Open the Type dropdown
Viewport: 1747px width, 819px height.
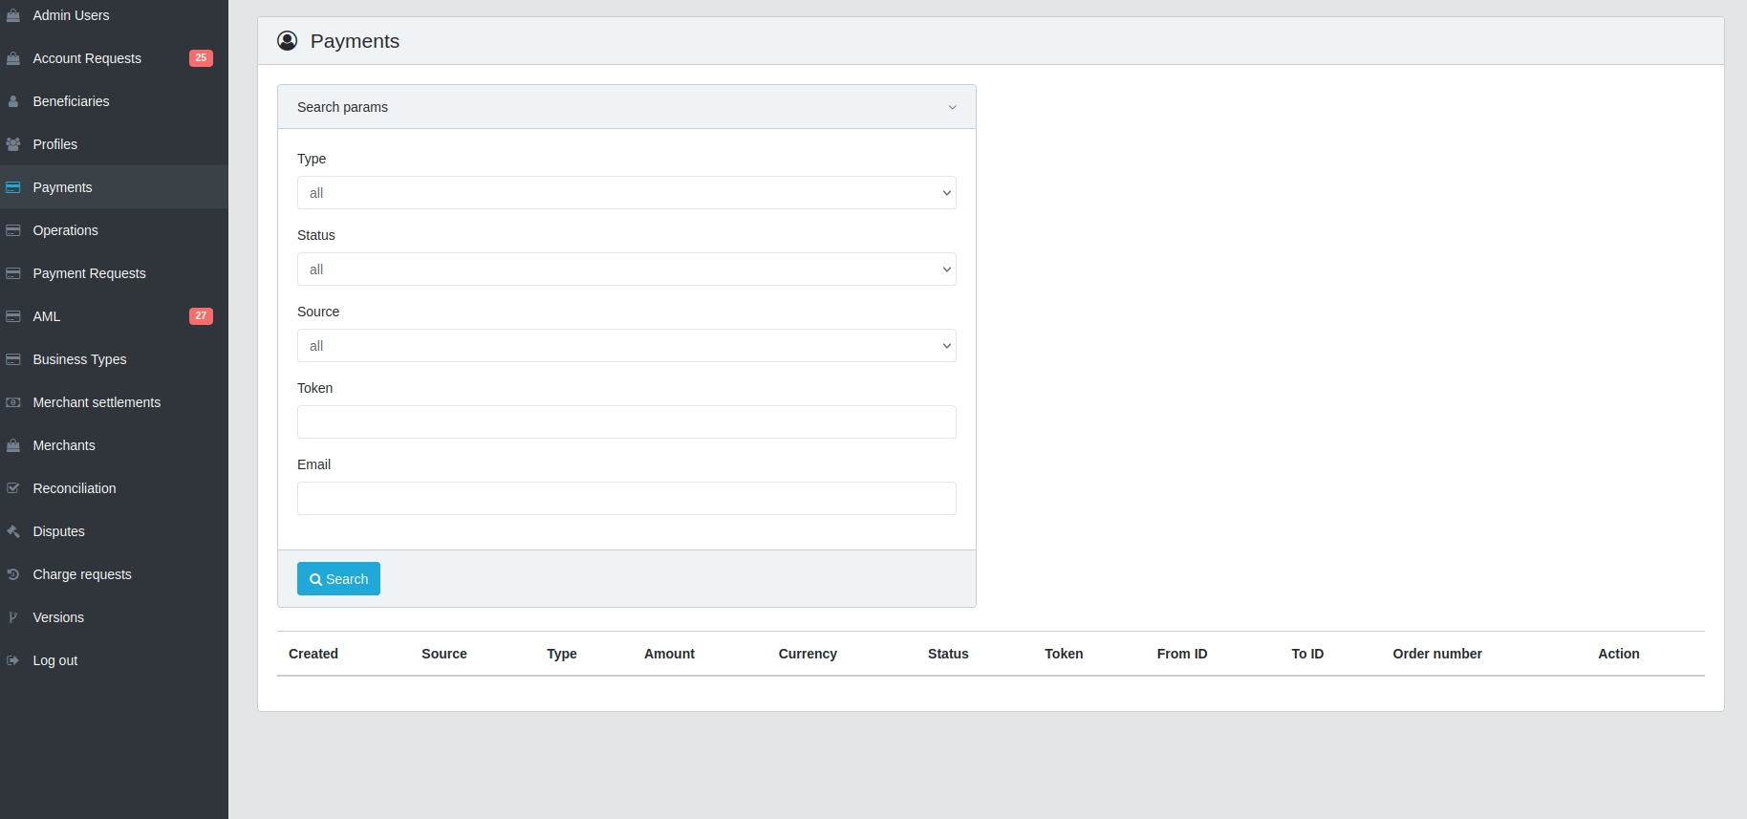point(627,193)
